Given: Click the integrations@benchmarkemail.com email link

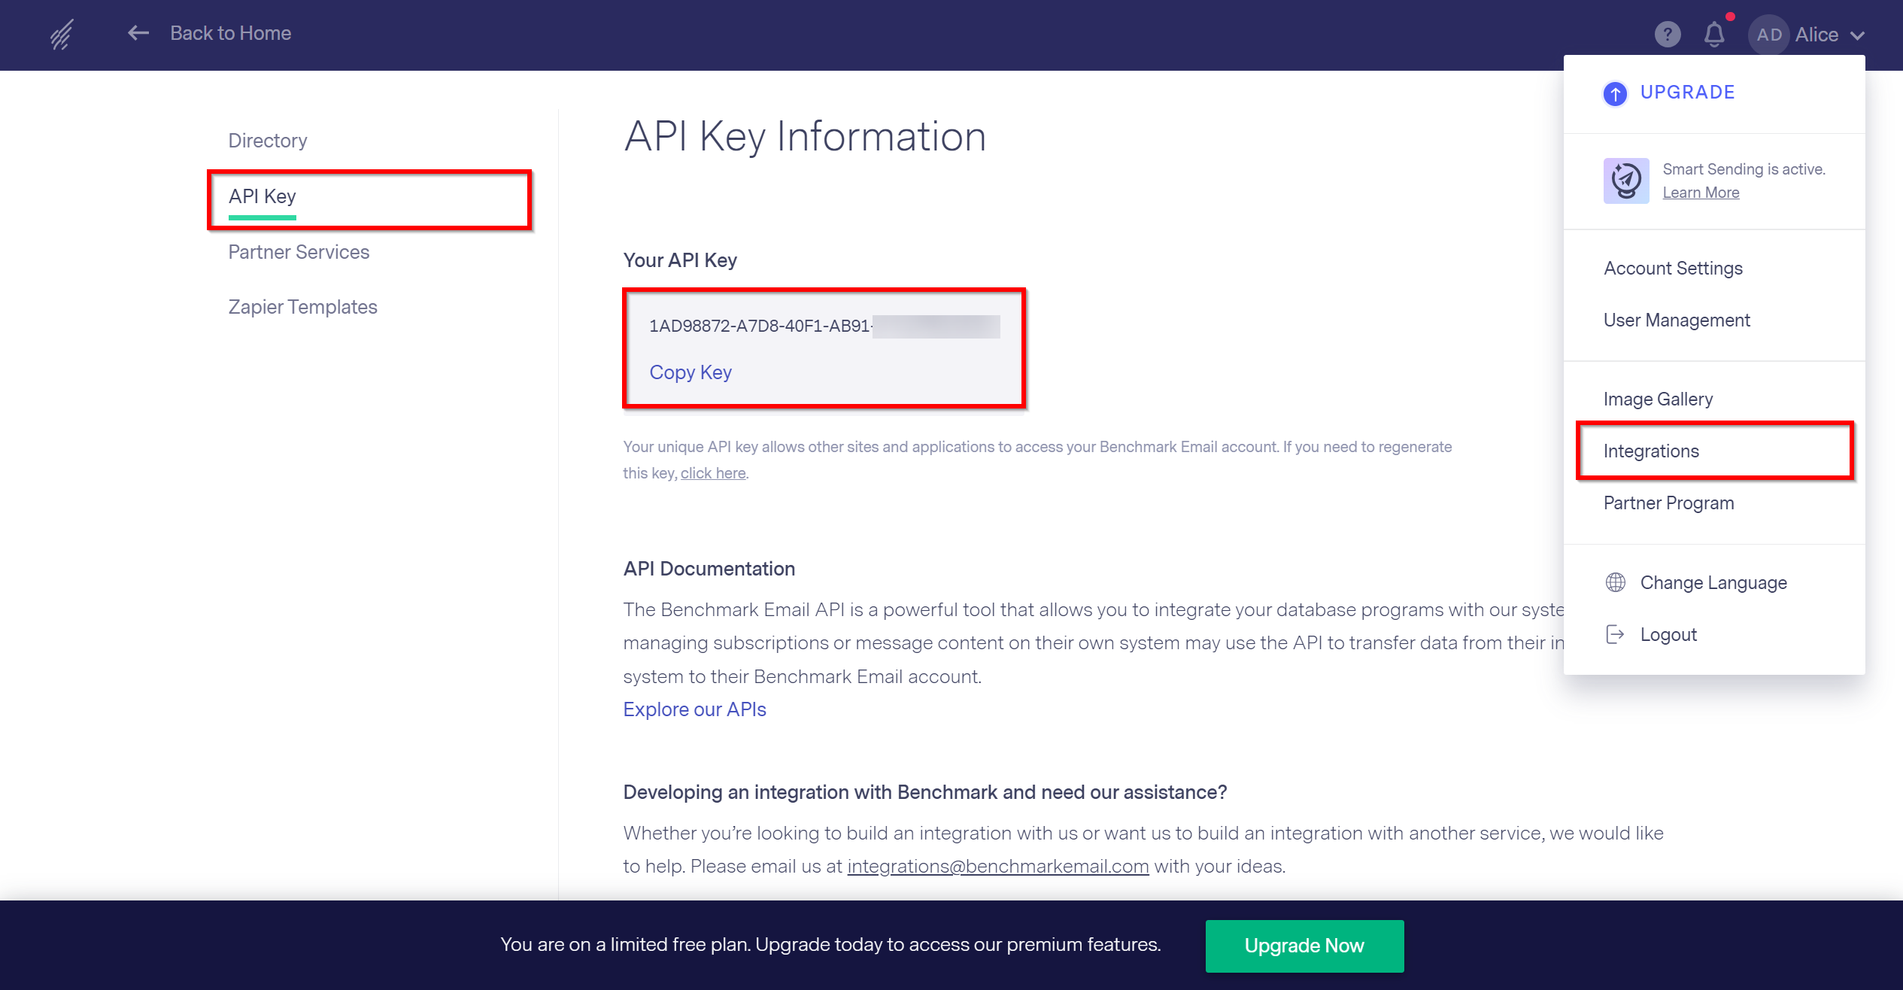Looking at the screenshot, I should tap(998, 867).
